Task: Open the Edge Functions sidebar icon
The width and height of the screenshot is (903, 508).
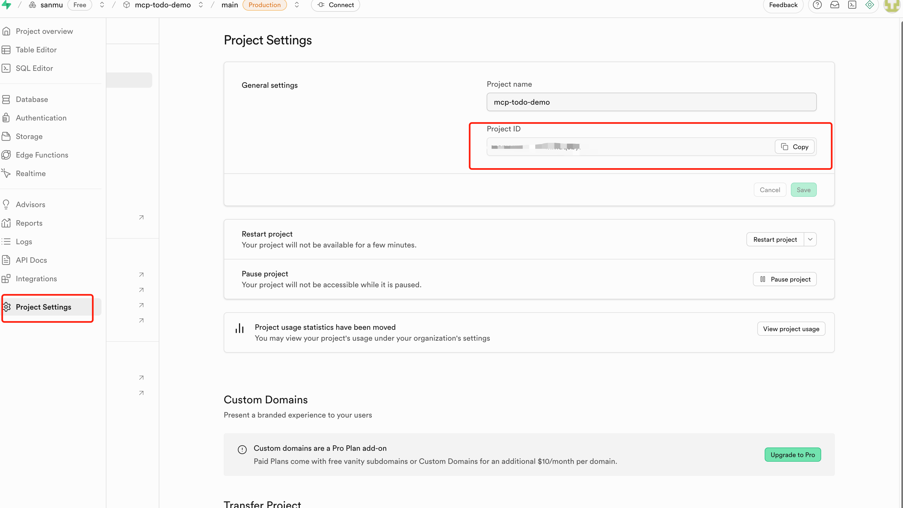Action: 6,155
